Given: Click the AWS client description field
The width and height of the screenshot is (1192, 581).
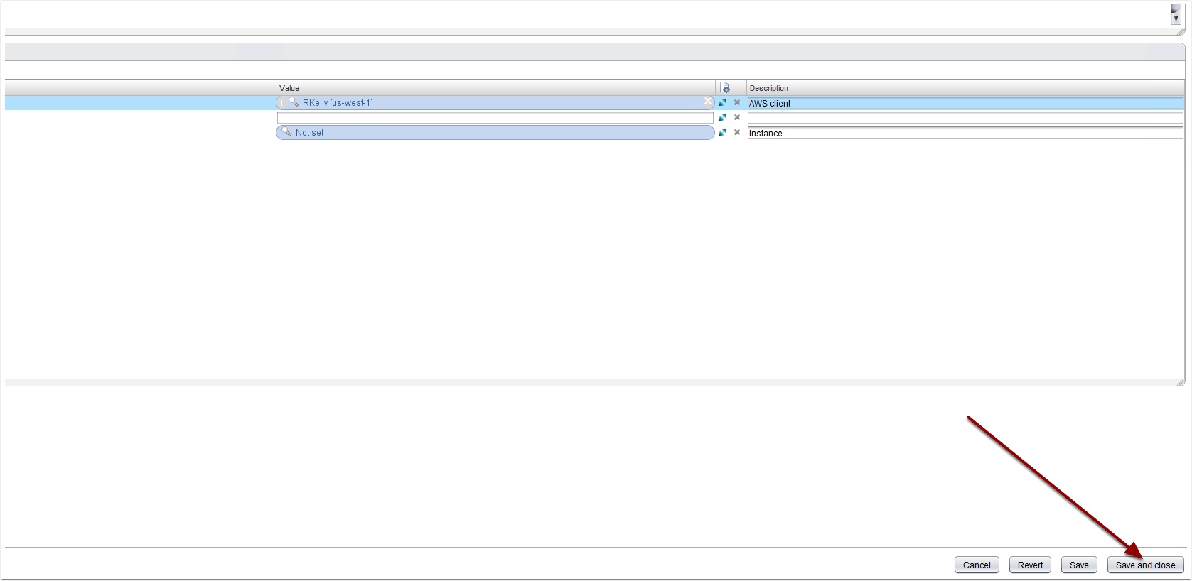Looking at the screenshot, I should pyautogui.click(x=965, y=103).
